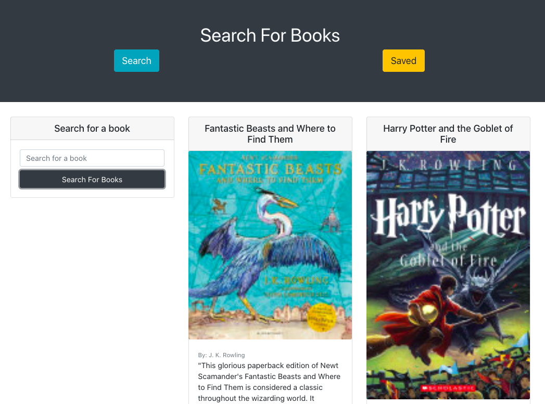Viewport: 545px width, 404px height.
Task: Click the "Search For Books" page title
Action: click(x=270, y=35)
